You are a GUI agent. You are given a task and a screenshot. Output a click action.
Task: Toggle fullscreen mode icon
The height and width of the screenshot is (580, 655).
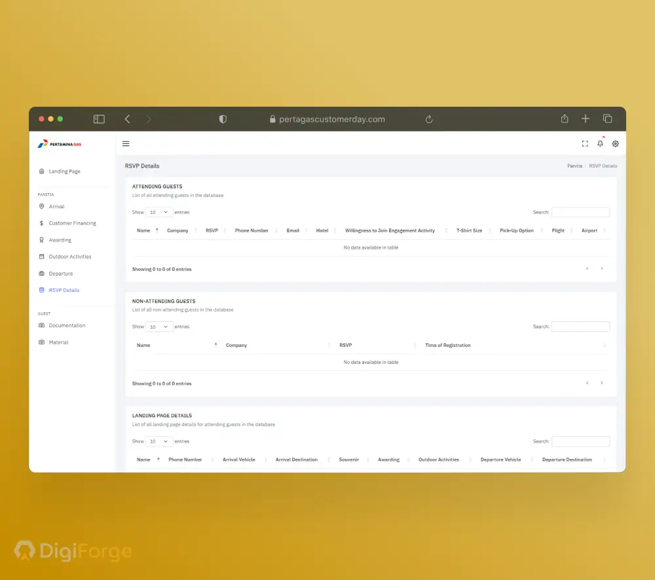(x=585, y=144)
